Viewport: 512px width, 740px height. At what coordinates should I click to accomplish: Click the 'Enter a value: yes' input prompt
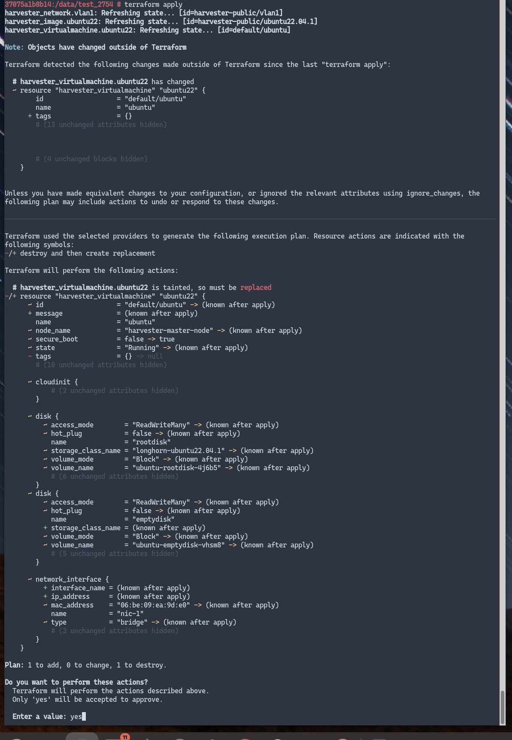49,716
